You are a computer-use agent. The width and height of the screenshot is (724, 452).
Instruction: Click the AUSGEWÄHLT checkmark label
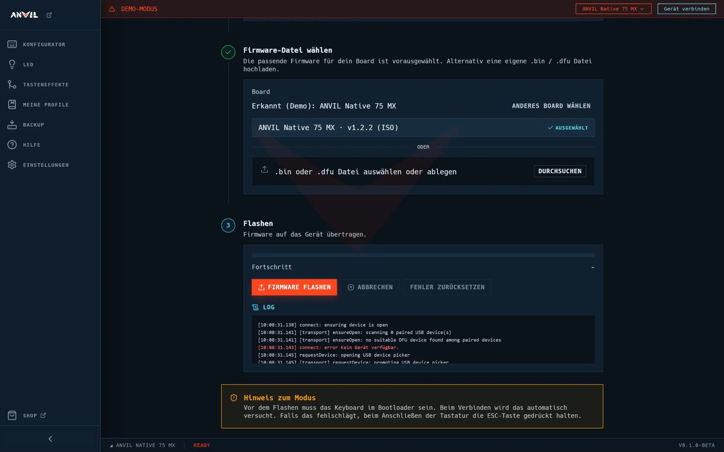coord(568,128)
